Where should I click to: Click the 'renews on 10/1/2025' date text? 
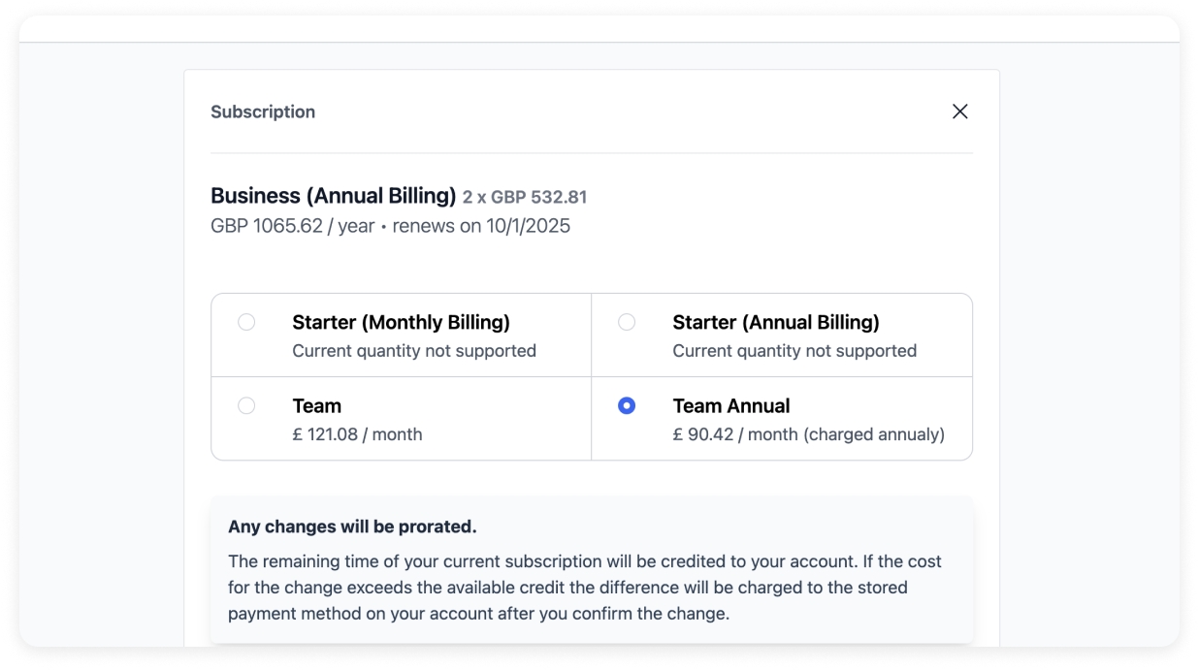(x=481, y=226)
